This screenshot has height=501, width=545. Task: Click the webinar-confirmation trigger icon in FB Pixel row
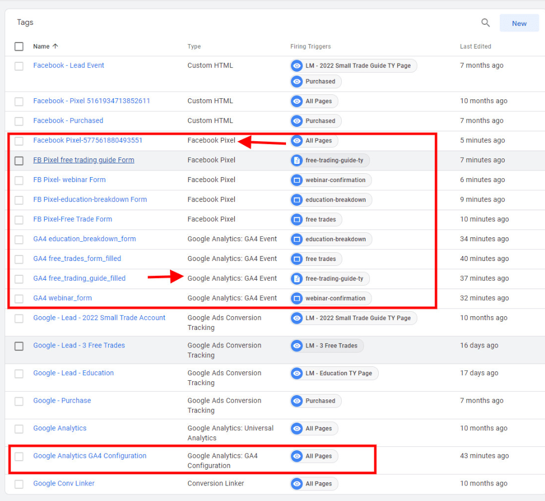(297, 180)
